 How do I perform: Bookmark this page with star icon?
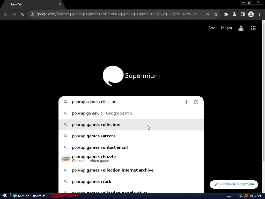[216, 15]
